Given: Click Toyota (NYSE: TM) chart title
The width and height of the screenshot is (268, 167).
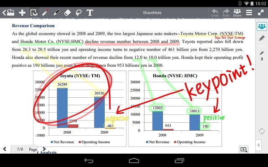Looking at the screenshot, I should [80, 76].
